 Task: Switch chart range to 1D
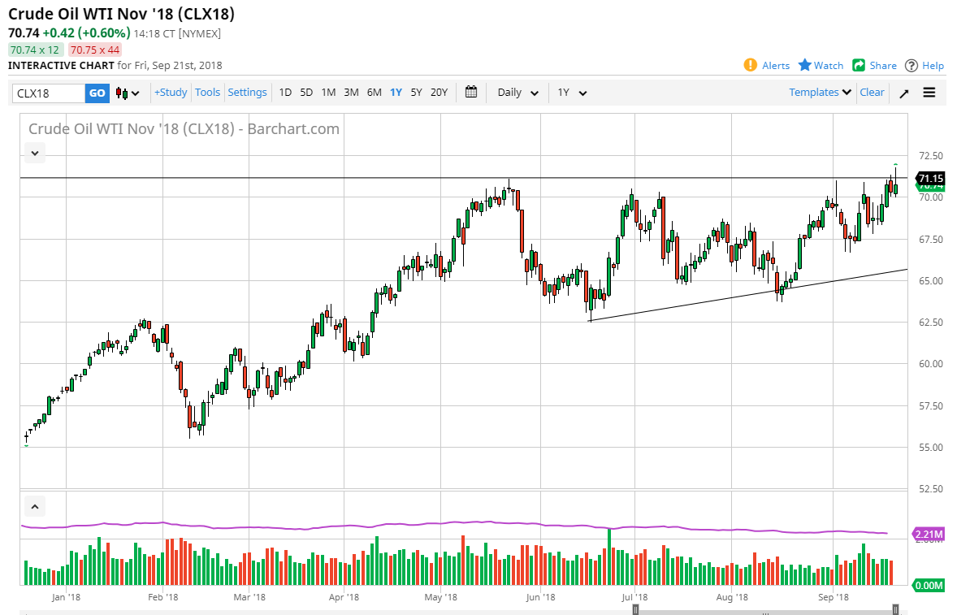285,93
